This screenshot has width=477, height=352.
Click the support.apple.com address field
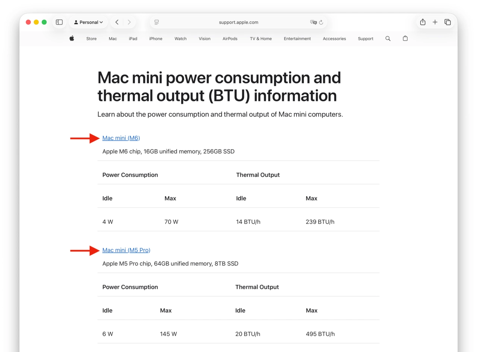point(238,22)
